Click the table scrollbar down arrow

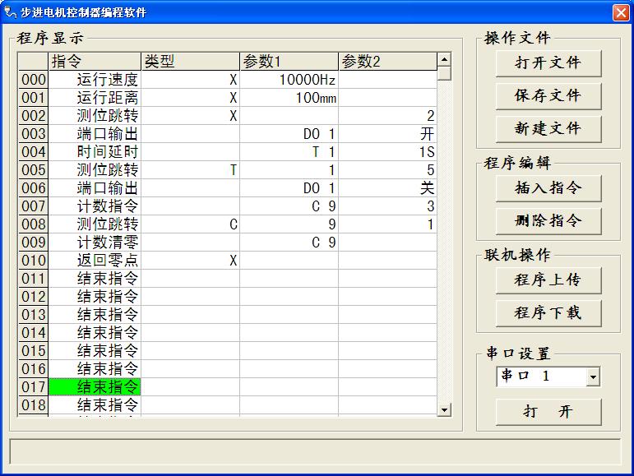point(444,409)
